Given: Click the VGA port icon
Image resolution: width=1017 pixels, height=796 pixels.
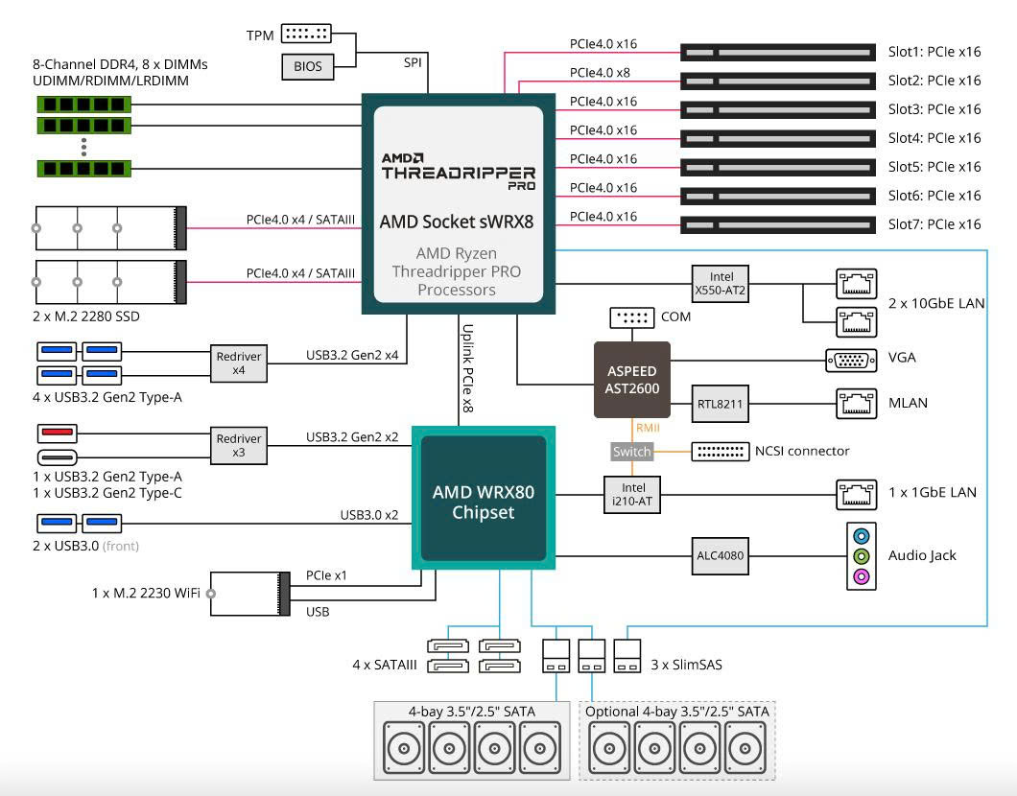Looking at the screenshot, I should 851,360.
